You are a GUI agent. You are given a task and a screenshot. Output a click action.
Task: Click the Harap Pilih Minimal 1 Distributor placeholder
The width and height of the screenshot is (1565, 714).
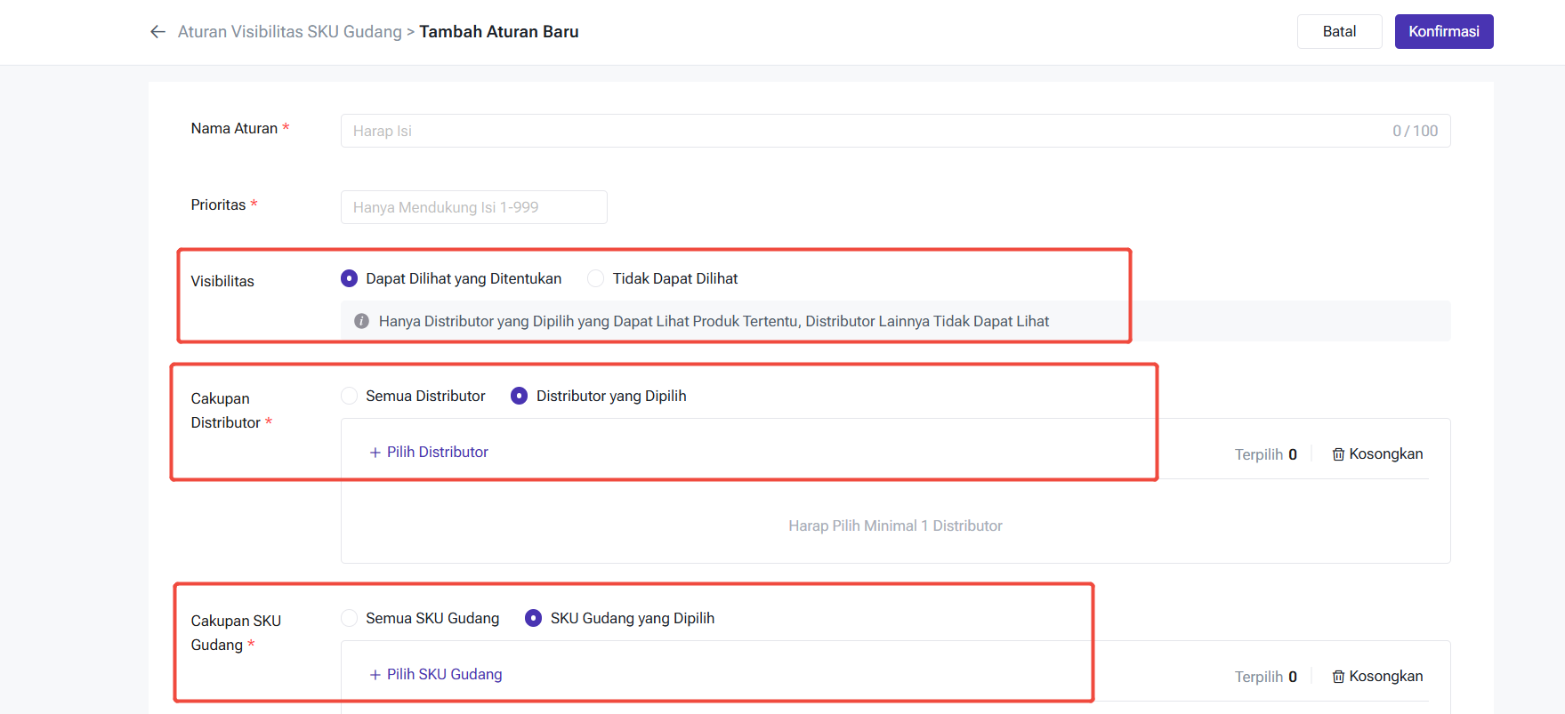pyautogui.click(x=895, y=525)
